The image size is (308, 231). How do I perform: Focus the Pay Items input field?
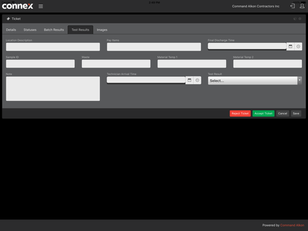pyautogui.click(x=154, y=47)
